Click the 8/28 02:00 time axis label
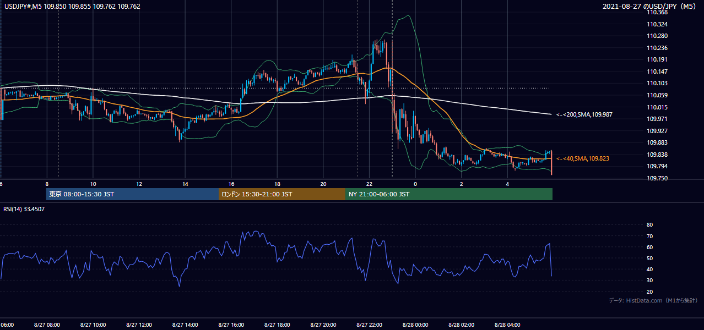 coord(462,325)
